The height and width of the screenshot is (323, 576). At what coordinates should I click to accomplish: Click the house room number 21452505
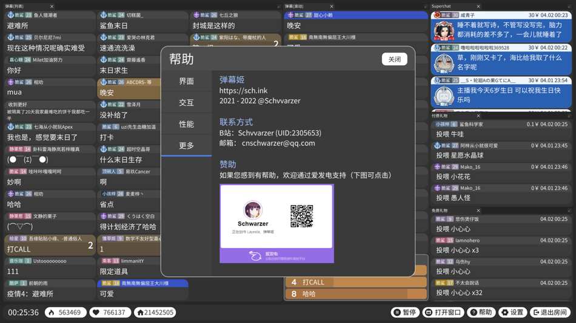tap(155, 312)
